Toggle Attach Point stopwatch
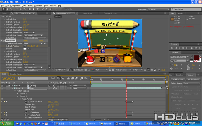Image resolution: width=202 pixels, height=126 pixels. click(x=26, y=115)
